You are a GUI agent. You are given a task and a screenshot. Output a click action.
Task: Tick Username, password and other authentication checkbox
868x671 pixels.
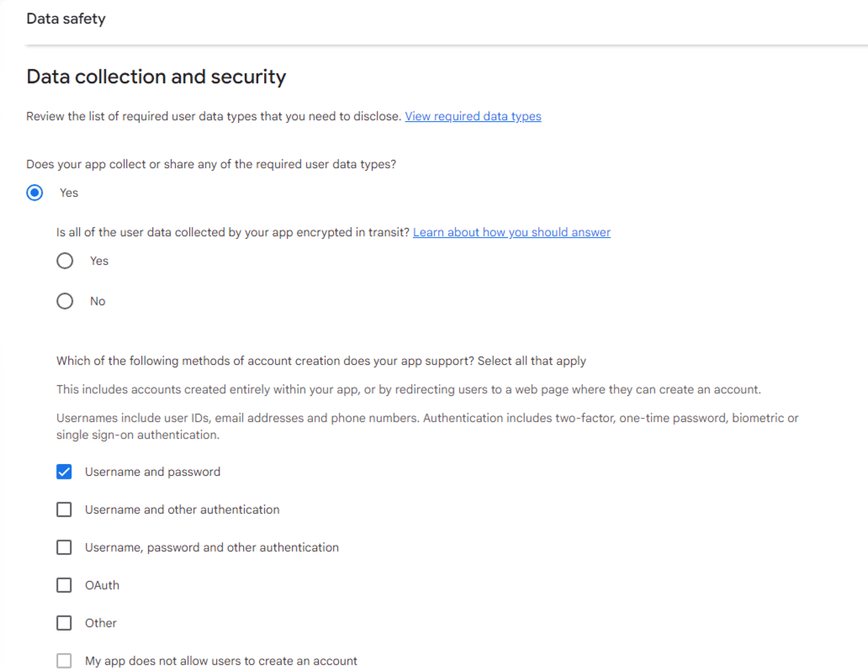coord(64,548)
